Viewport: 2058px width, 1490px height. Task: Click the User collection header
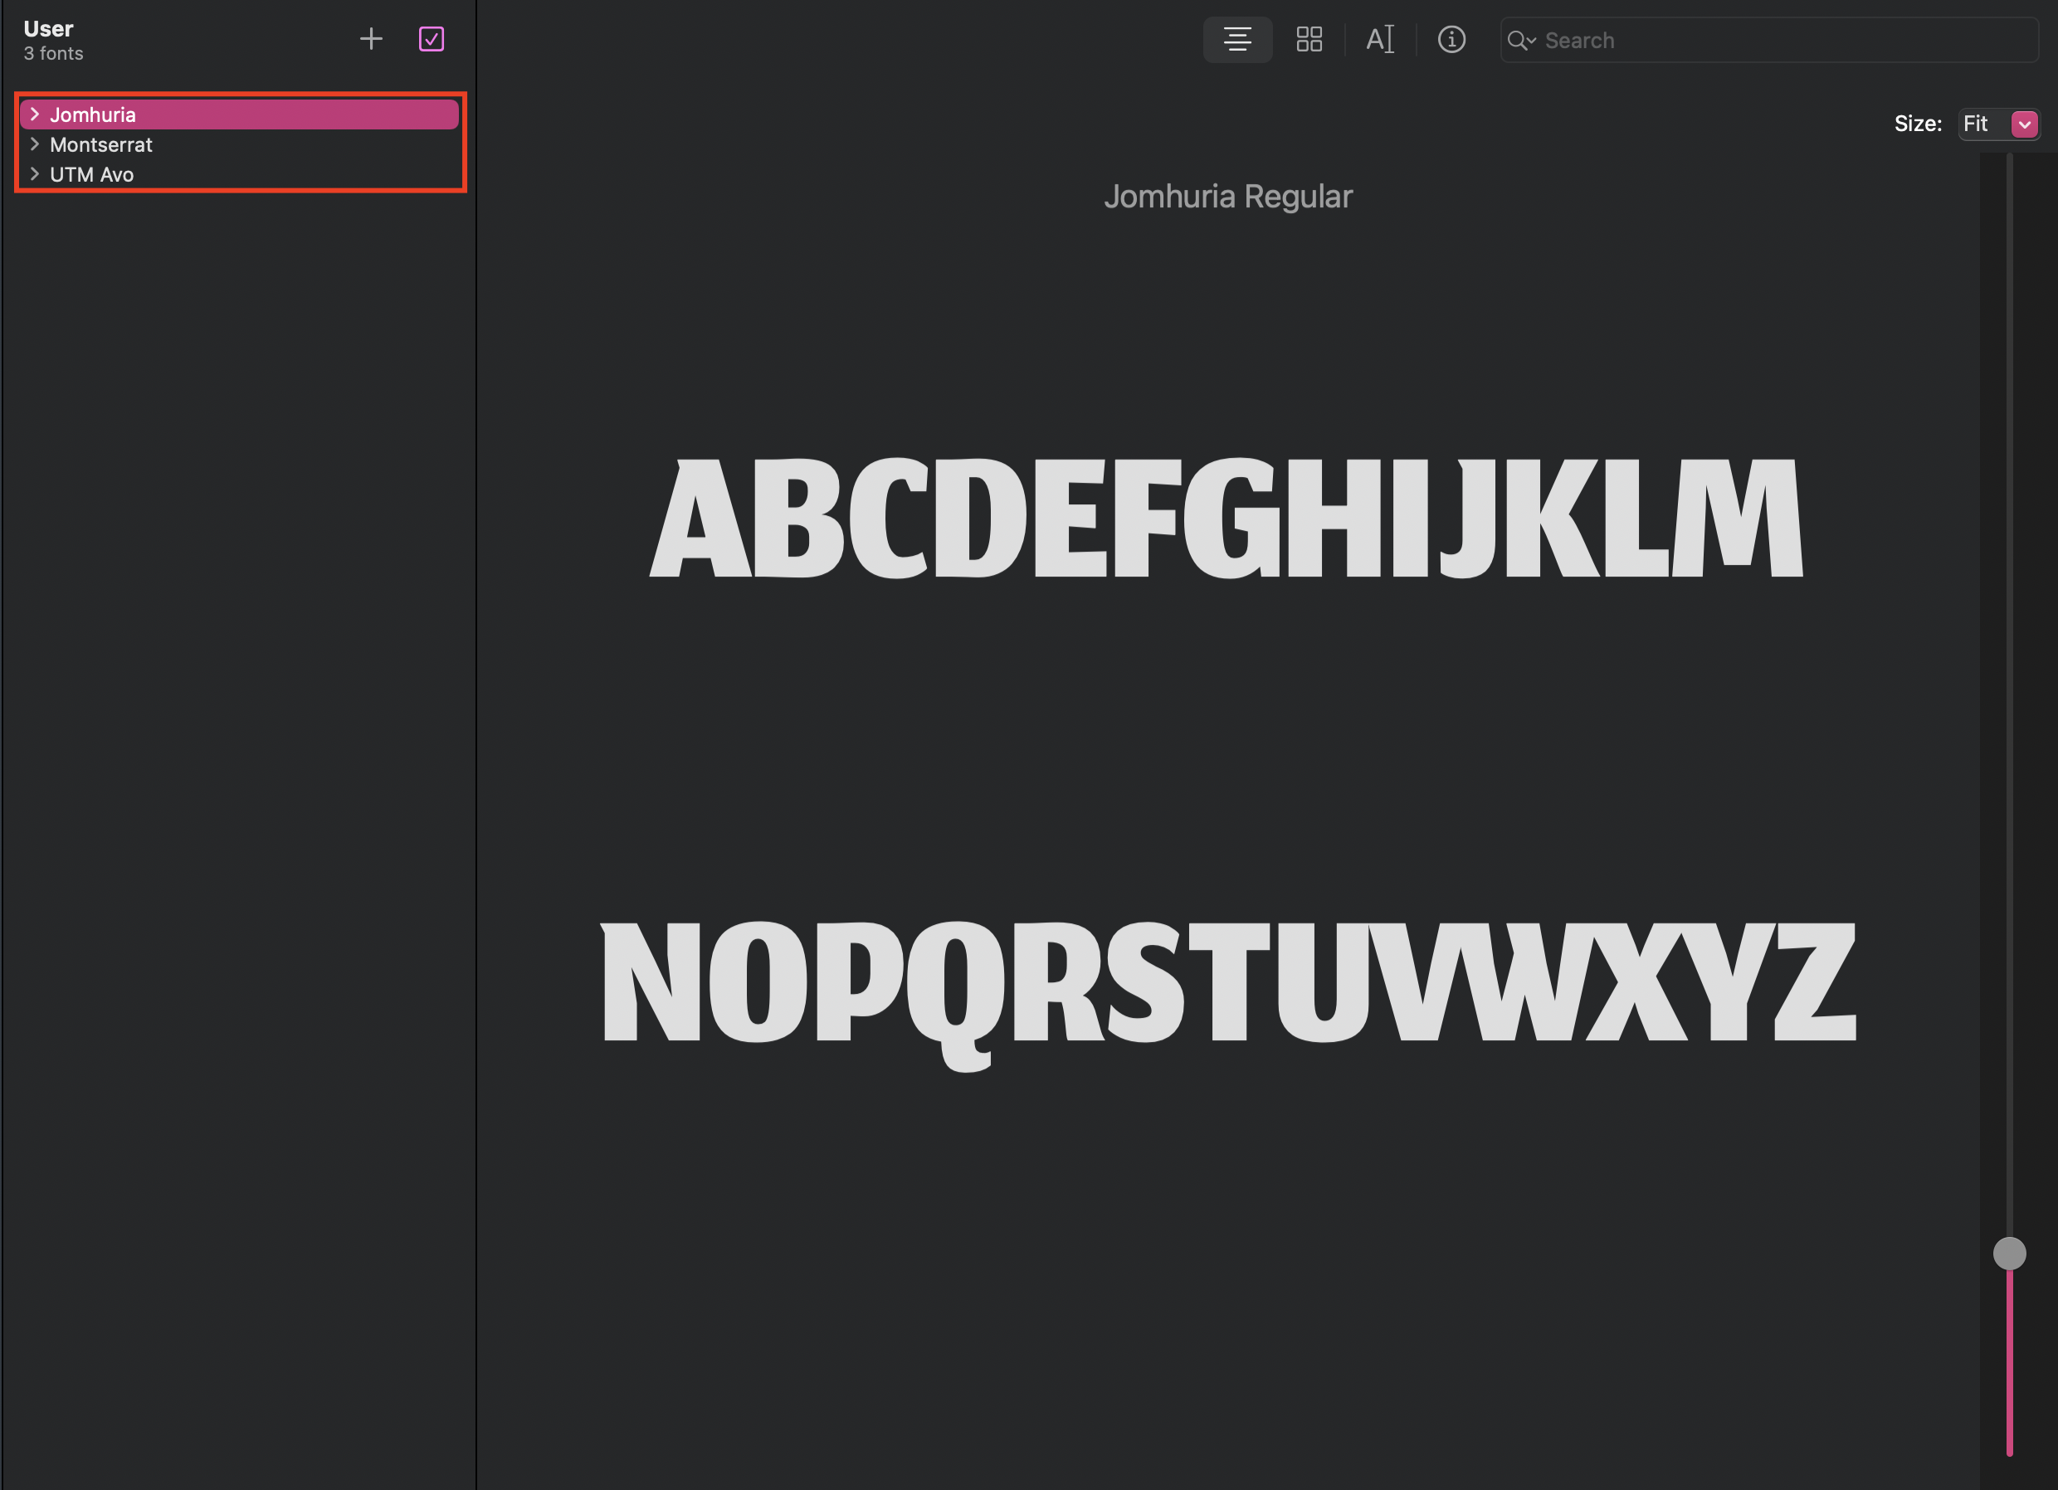[48, 29]
